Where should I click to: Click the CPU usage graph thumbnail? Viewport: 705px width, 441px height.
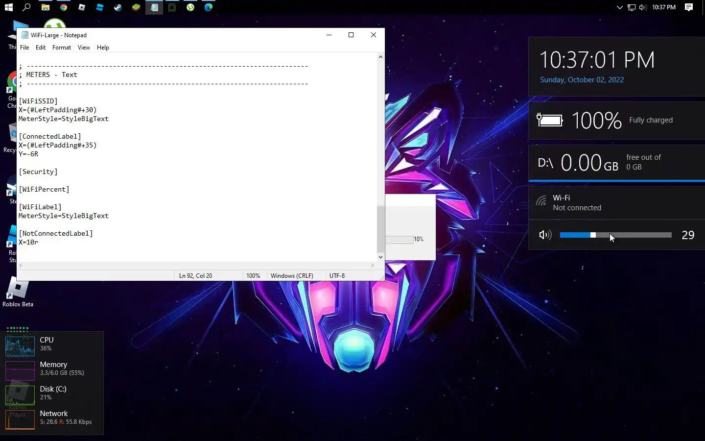[x=20, y=346]
